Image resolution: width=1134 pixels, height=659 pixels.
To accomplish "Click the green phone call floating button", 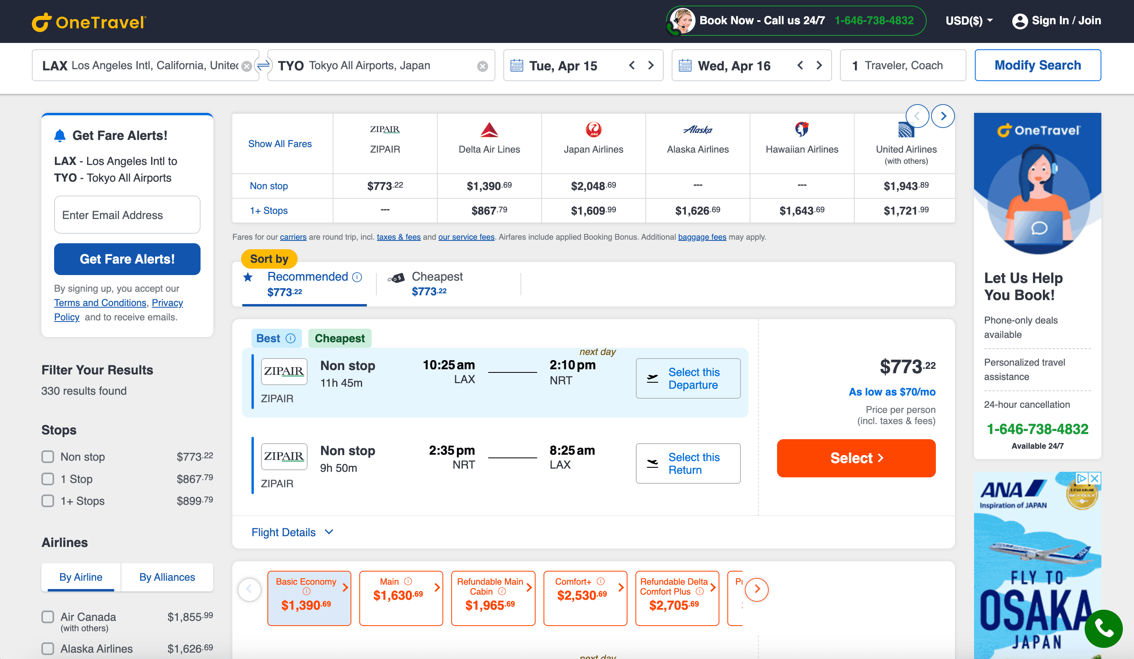I will click(1103, 628).
